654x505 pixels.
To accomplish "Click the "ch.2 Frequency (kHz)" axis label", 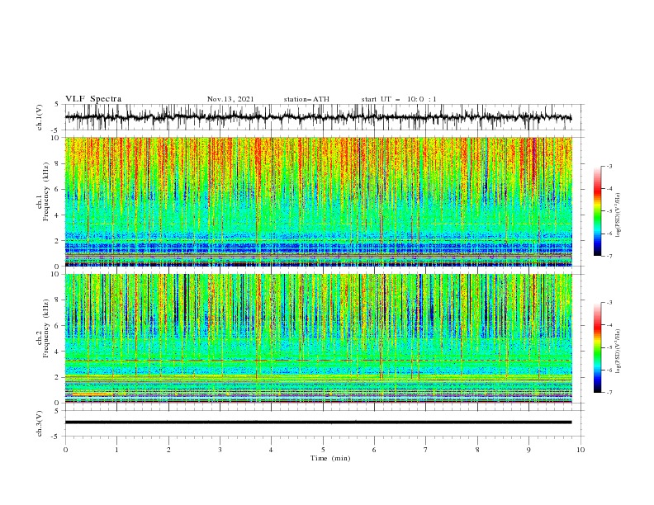I will coord(43,328).
